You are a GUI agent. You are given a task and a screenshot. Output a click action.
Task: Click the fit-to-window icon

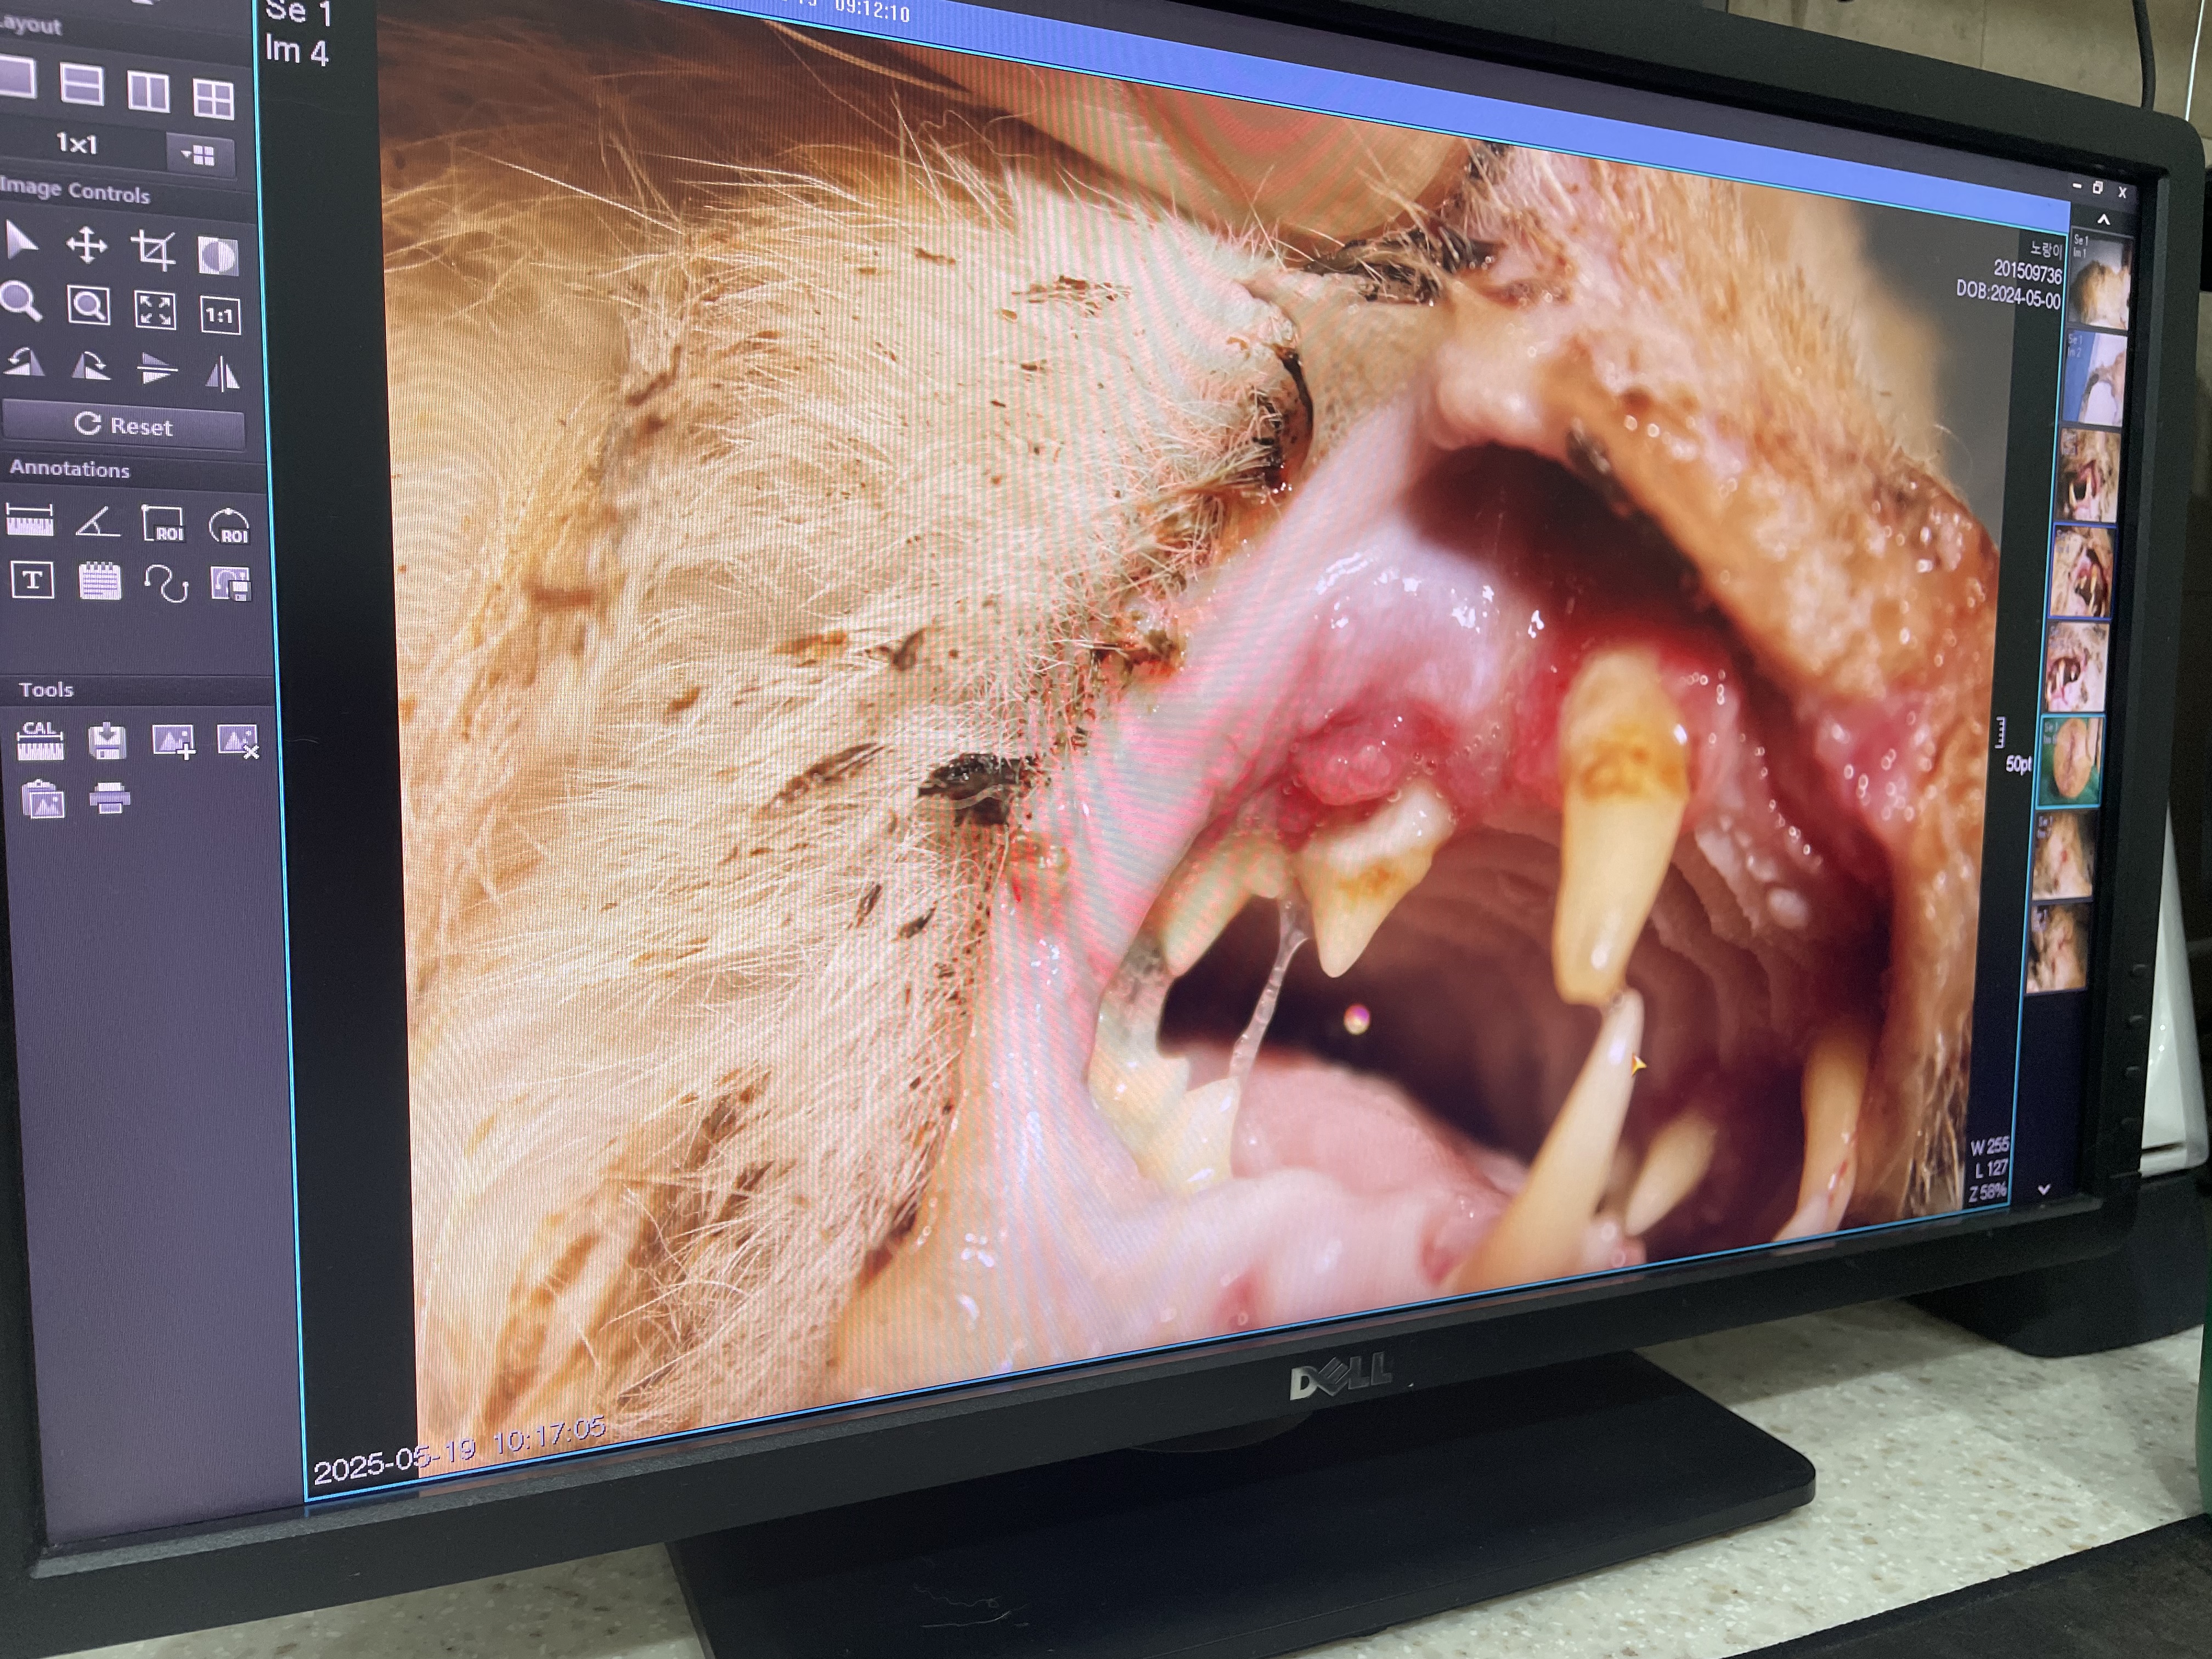[155, 311]
